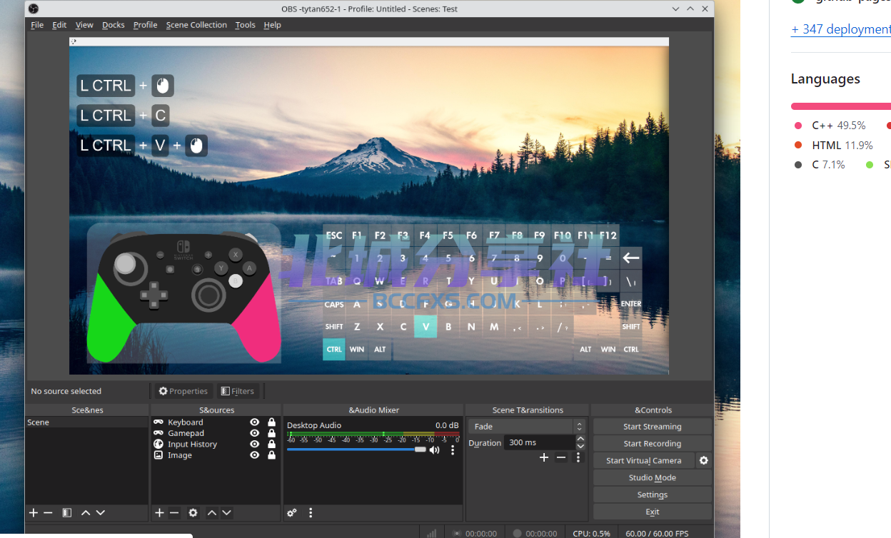Unlock the Gamepad source lock
Viewport: 891px width, 538px height.
click(271, 433)
